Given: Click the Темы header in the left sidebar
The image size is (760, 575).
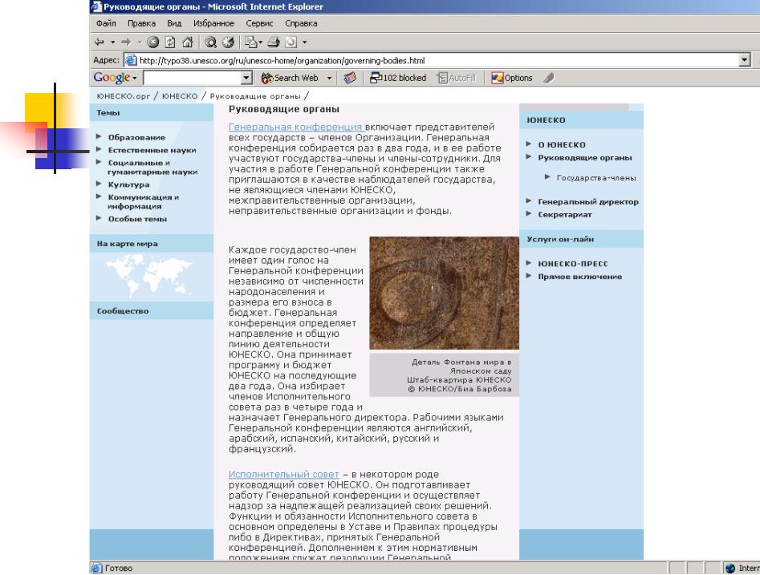Looking at the screenshot, I should point(152,112).
